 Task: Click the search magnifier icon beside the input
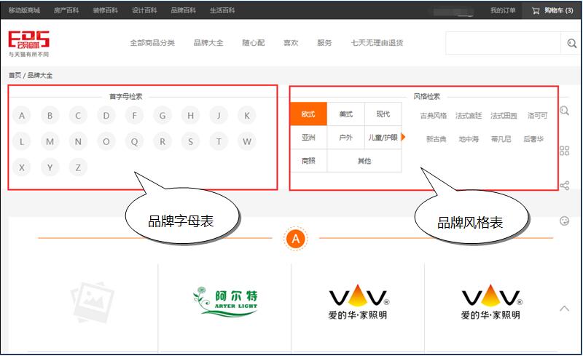click(572, 43)
